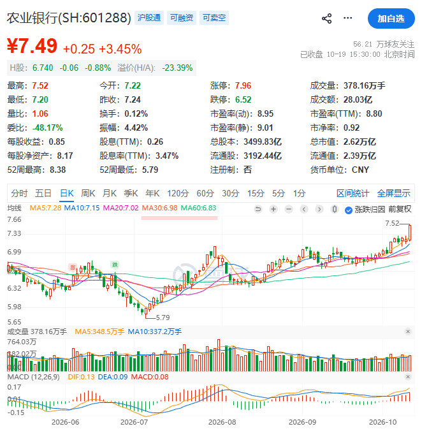Screen dimensions: 422x431
Task: Click the 沪股通 tag
Action: point(149,18)
